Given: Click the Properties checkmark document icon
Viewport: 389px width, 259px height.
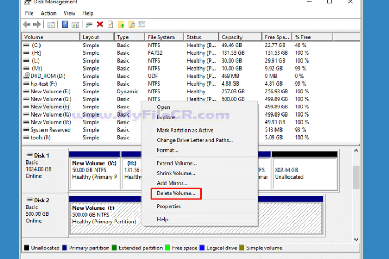Looking at the screenshot, I should [110, 24].
